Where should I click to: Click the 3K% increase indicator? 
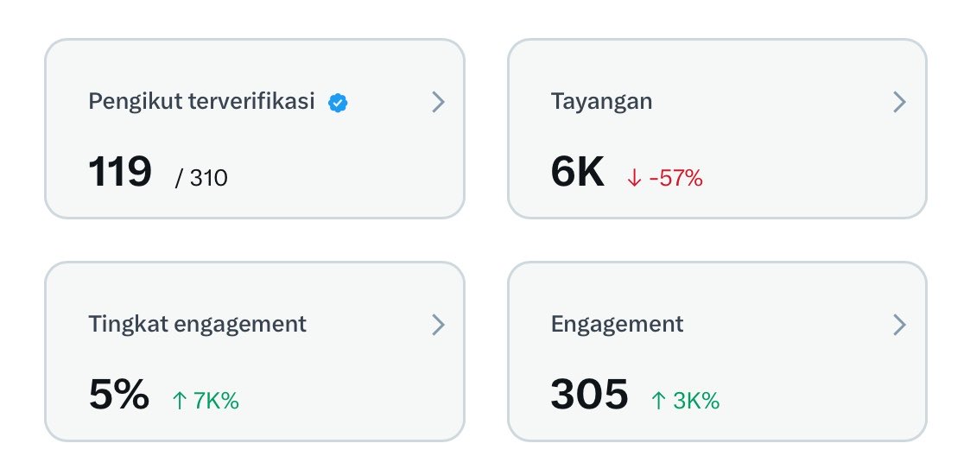(696, 401)
